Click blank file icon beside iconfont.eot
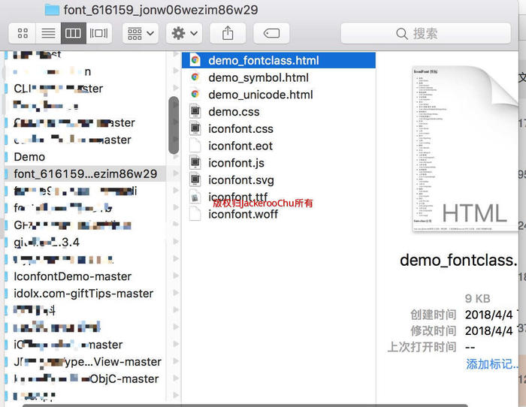 [195, 146]
